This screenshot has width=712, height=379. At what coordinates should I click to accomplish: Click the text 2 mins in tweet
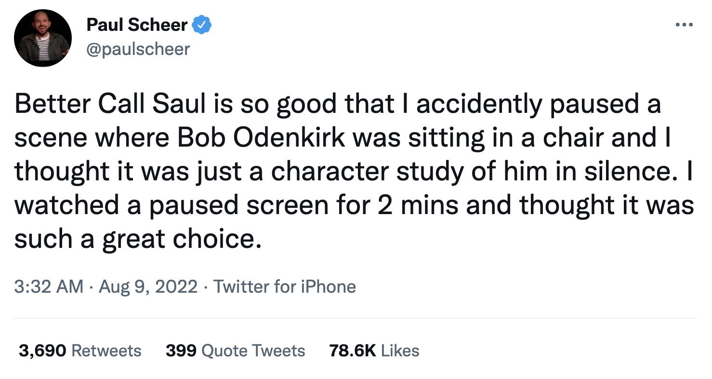[x=410, y=205]
